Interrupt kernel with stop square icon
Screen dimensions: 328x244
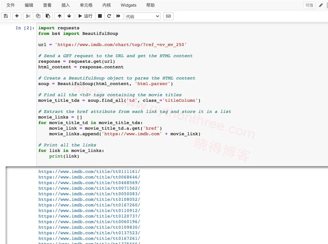coord(100,16)
